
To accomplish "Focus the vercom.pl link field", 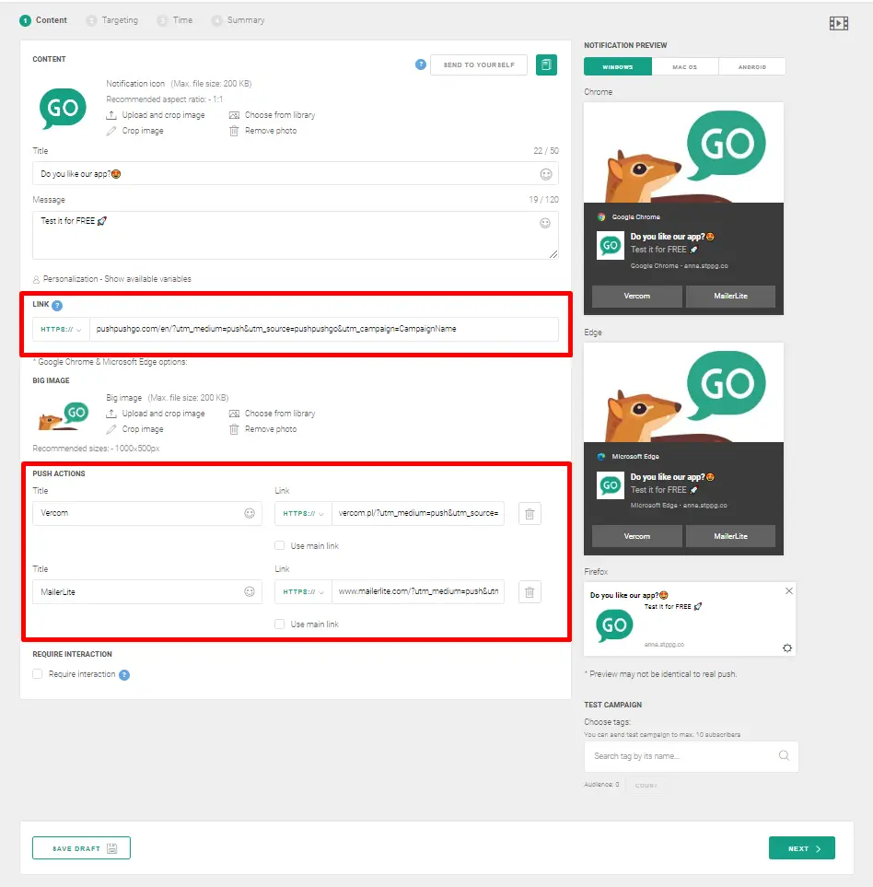I will click(x=418, y=514).
